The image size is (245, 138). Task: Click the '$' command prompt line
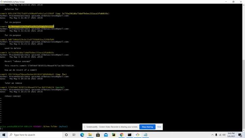[x=2, y=129]
